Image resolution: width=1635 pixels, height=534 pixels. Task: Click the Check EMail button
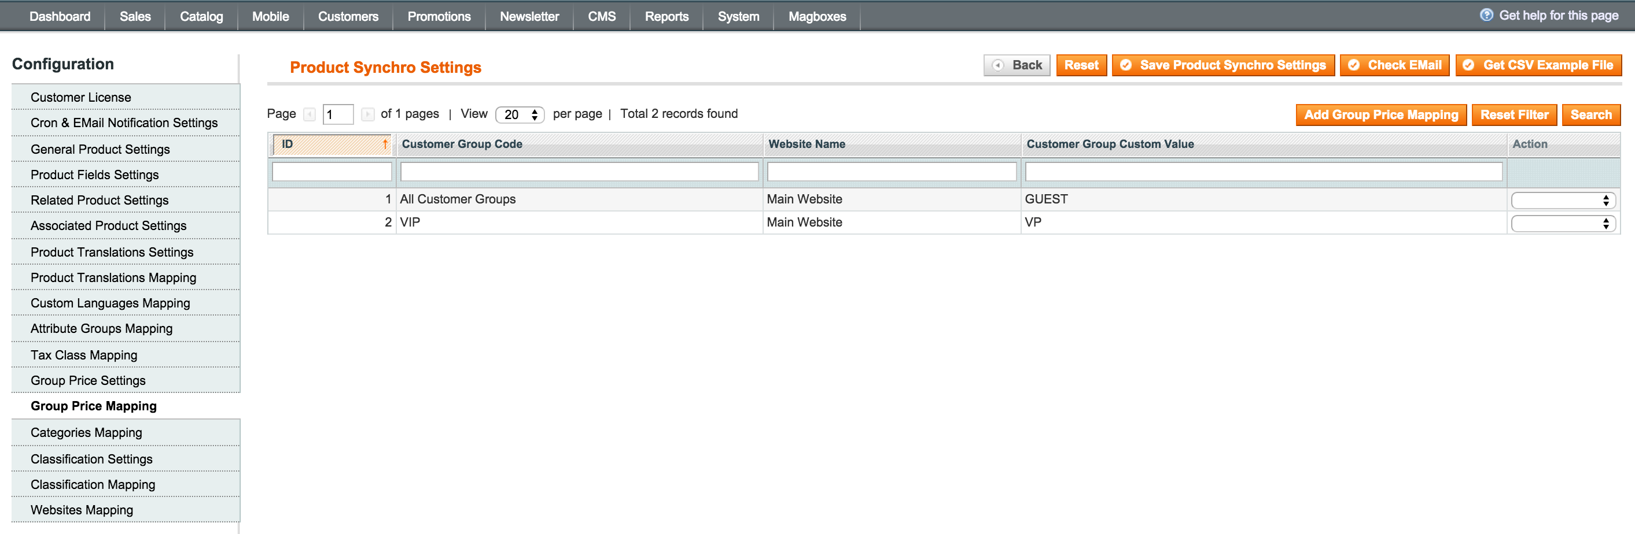click(1394, 65)
